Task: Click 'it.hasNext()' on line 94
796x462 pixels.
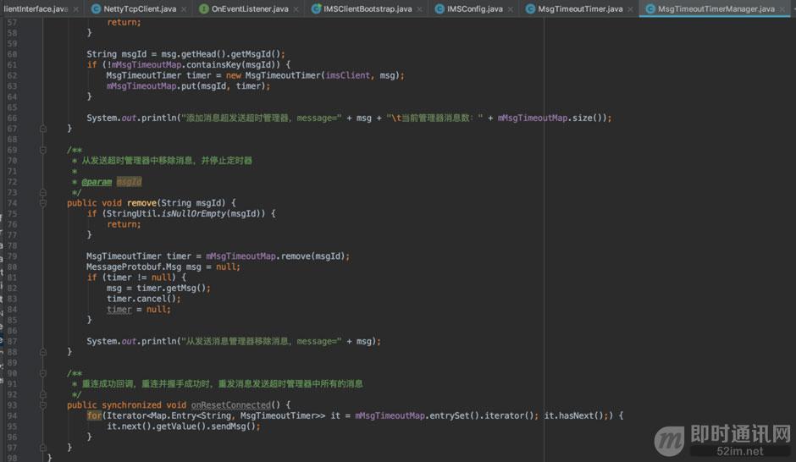Action: (x=573, y=415)
